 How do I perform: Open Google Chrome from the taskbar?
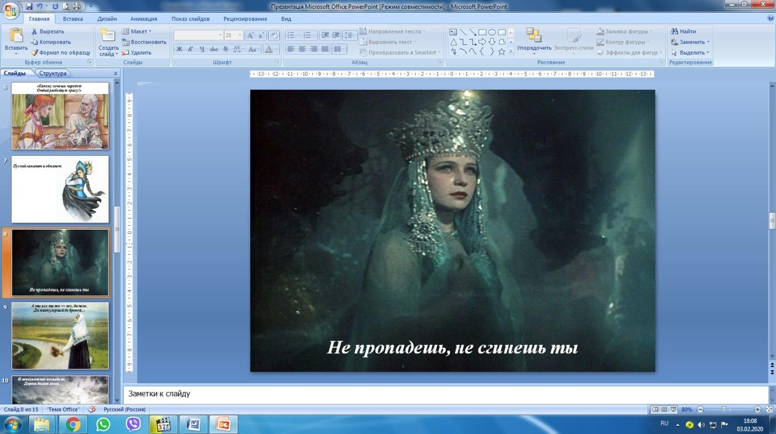[73, 424]
